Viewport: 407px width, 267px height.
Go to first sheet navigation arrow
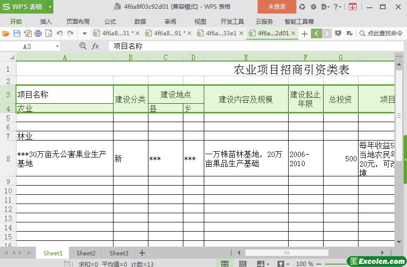point(6,253)
